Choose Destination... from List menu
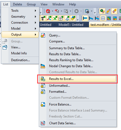 [20, 60]
